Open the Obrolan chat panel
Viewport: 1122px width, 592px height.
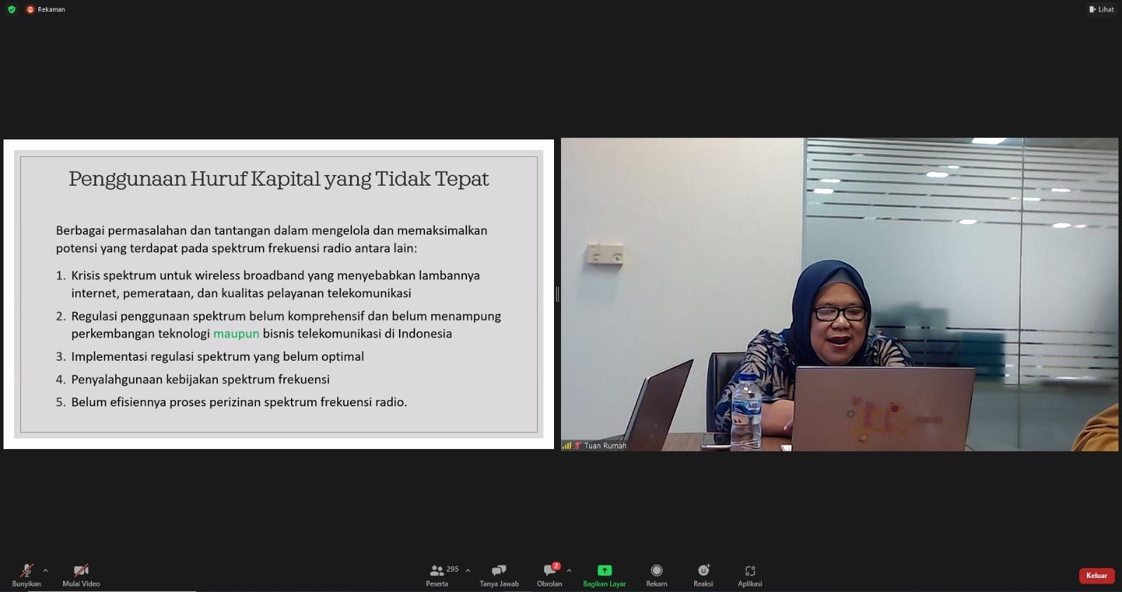[550, 572]
